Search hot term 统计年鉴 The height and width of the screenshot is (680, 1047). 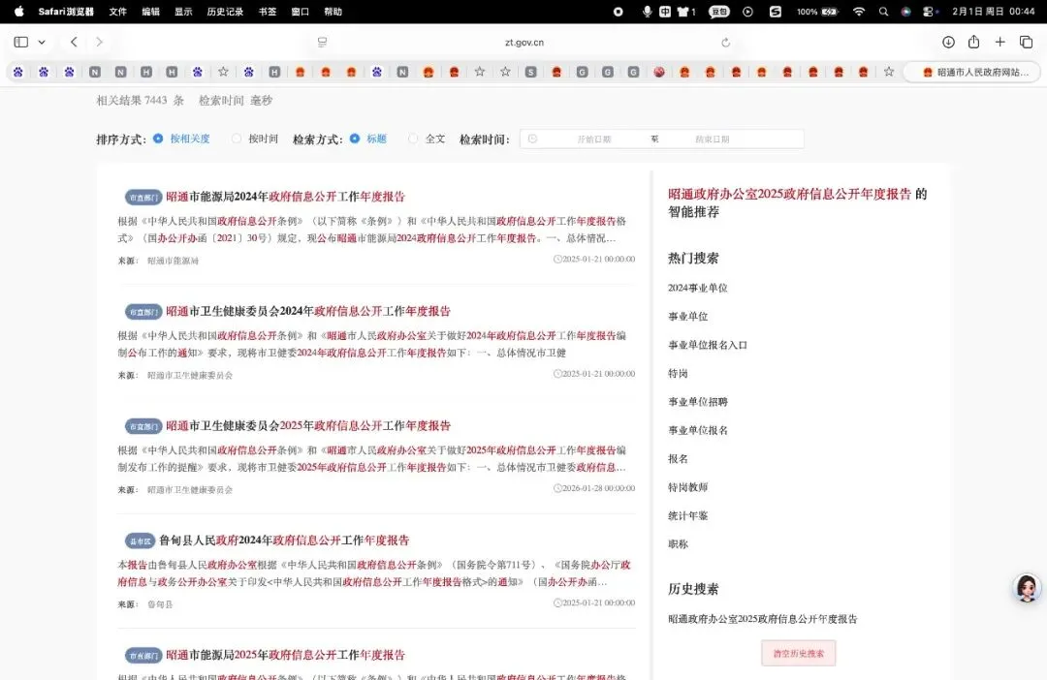(687, 516)
